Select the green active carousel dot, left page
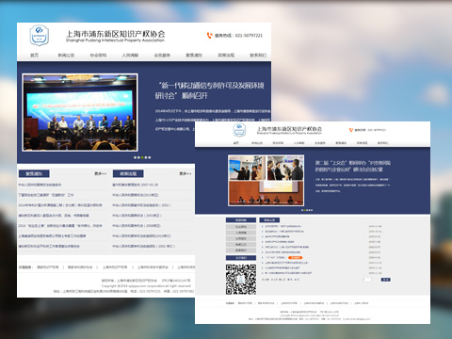This screenshot has width=452, height=339. coord(142,157)
